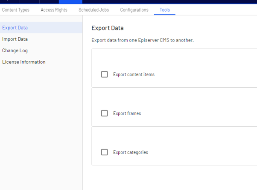The width and height of the screenshot is (257, 190).
Task: Click the 'Export categories' label text
Action: click(130, 152)
